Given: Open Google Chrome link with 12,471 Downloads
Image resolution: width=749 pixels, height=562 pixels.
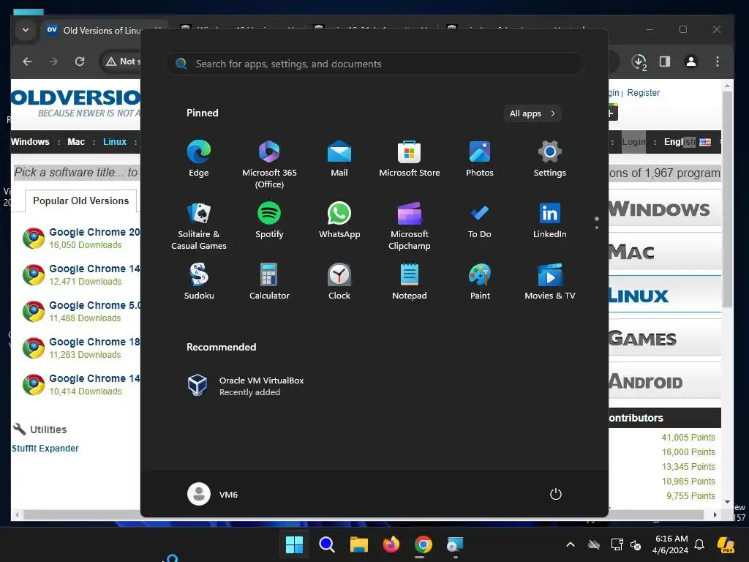Looking at the screenshot, I should [94, 269].
